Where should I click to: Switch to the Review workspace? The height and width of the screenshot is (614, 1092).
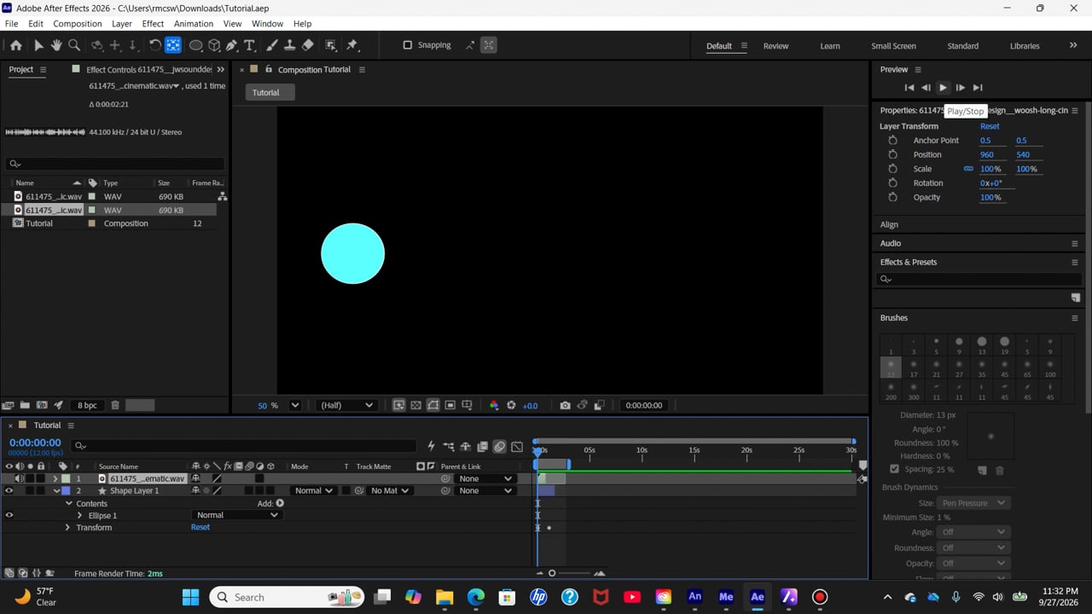tap(775, 46)
